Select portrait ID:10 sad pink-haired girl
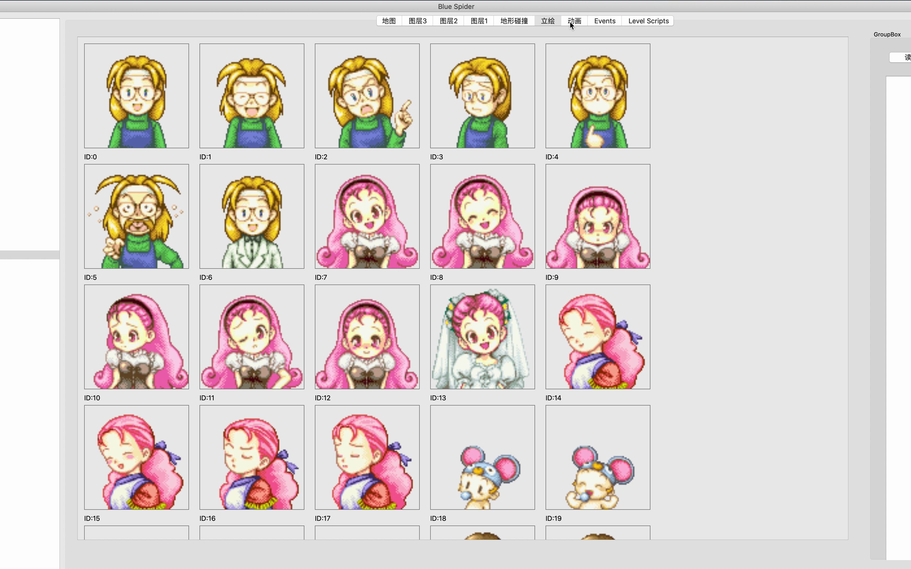The image size is (911, 569). [136, 337]
